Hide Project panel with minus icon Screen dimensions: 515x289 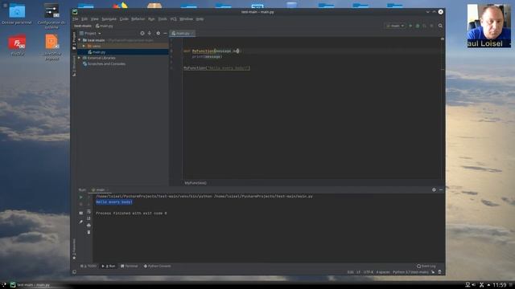click(165, 34)
